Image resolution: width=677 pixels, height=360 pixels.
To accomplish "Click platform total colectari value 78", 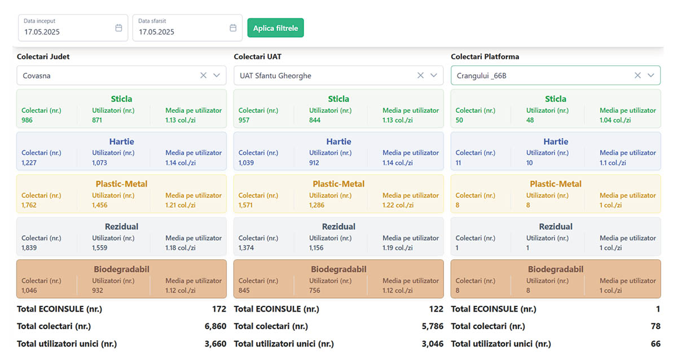I will [x=656, y=326].
